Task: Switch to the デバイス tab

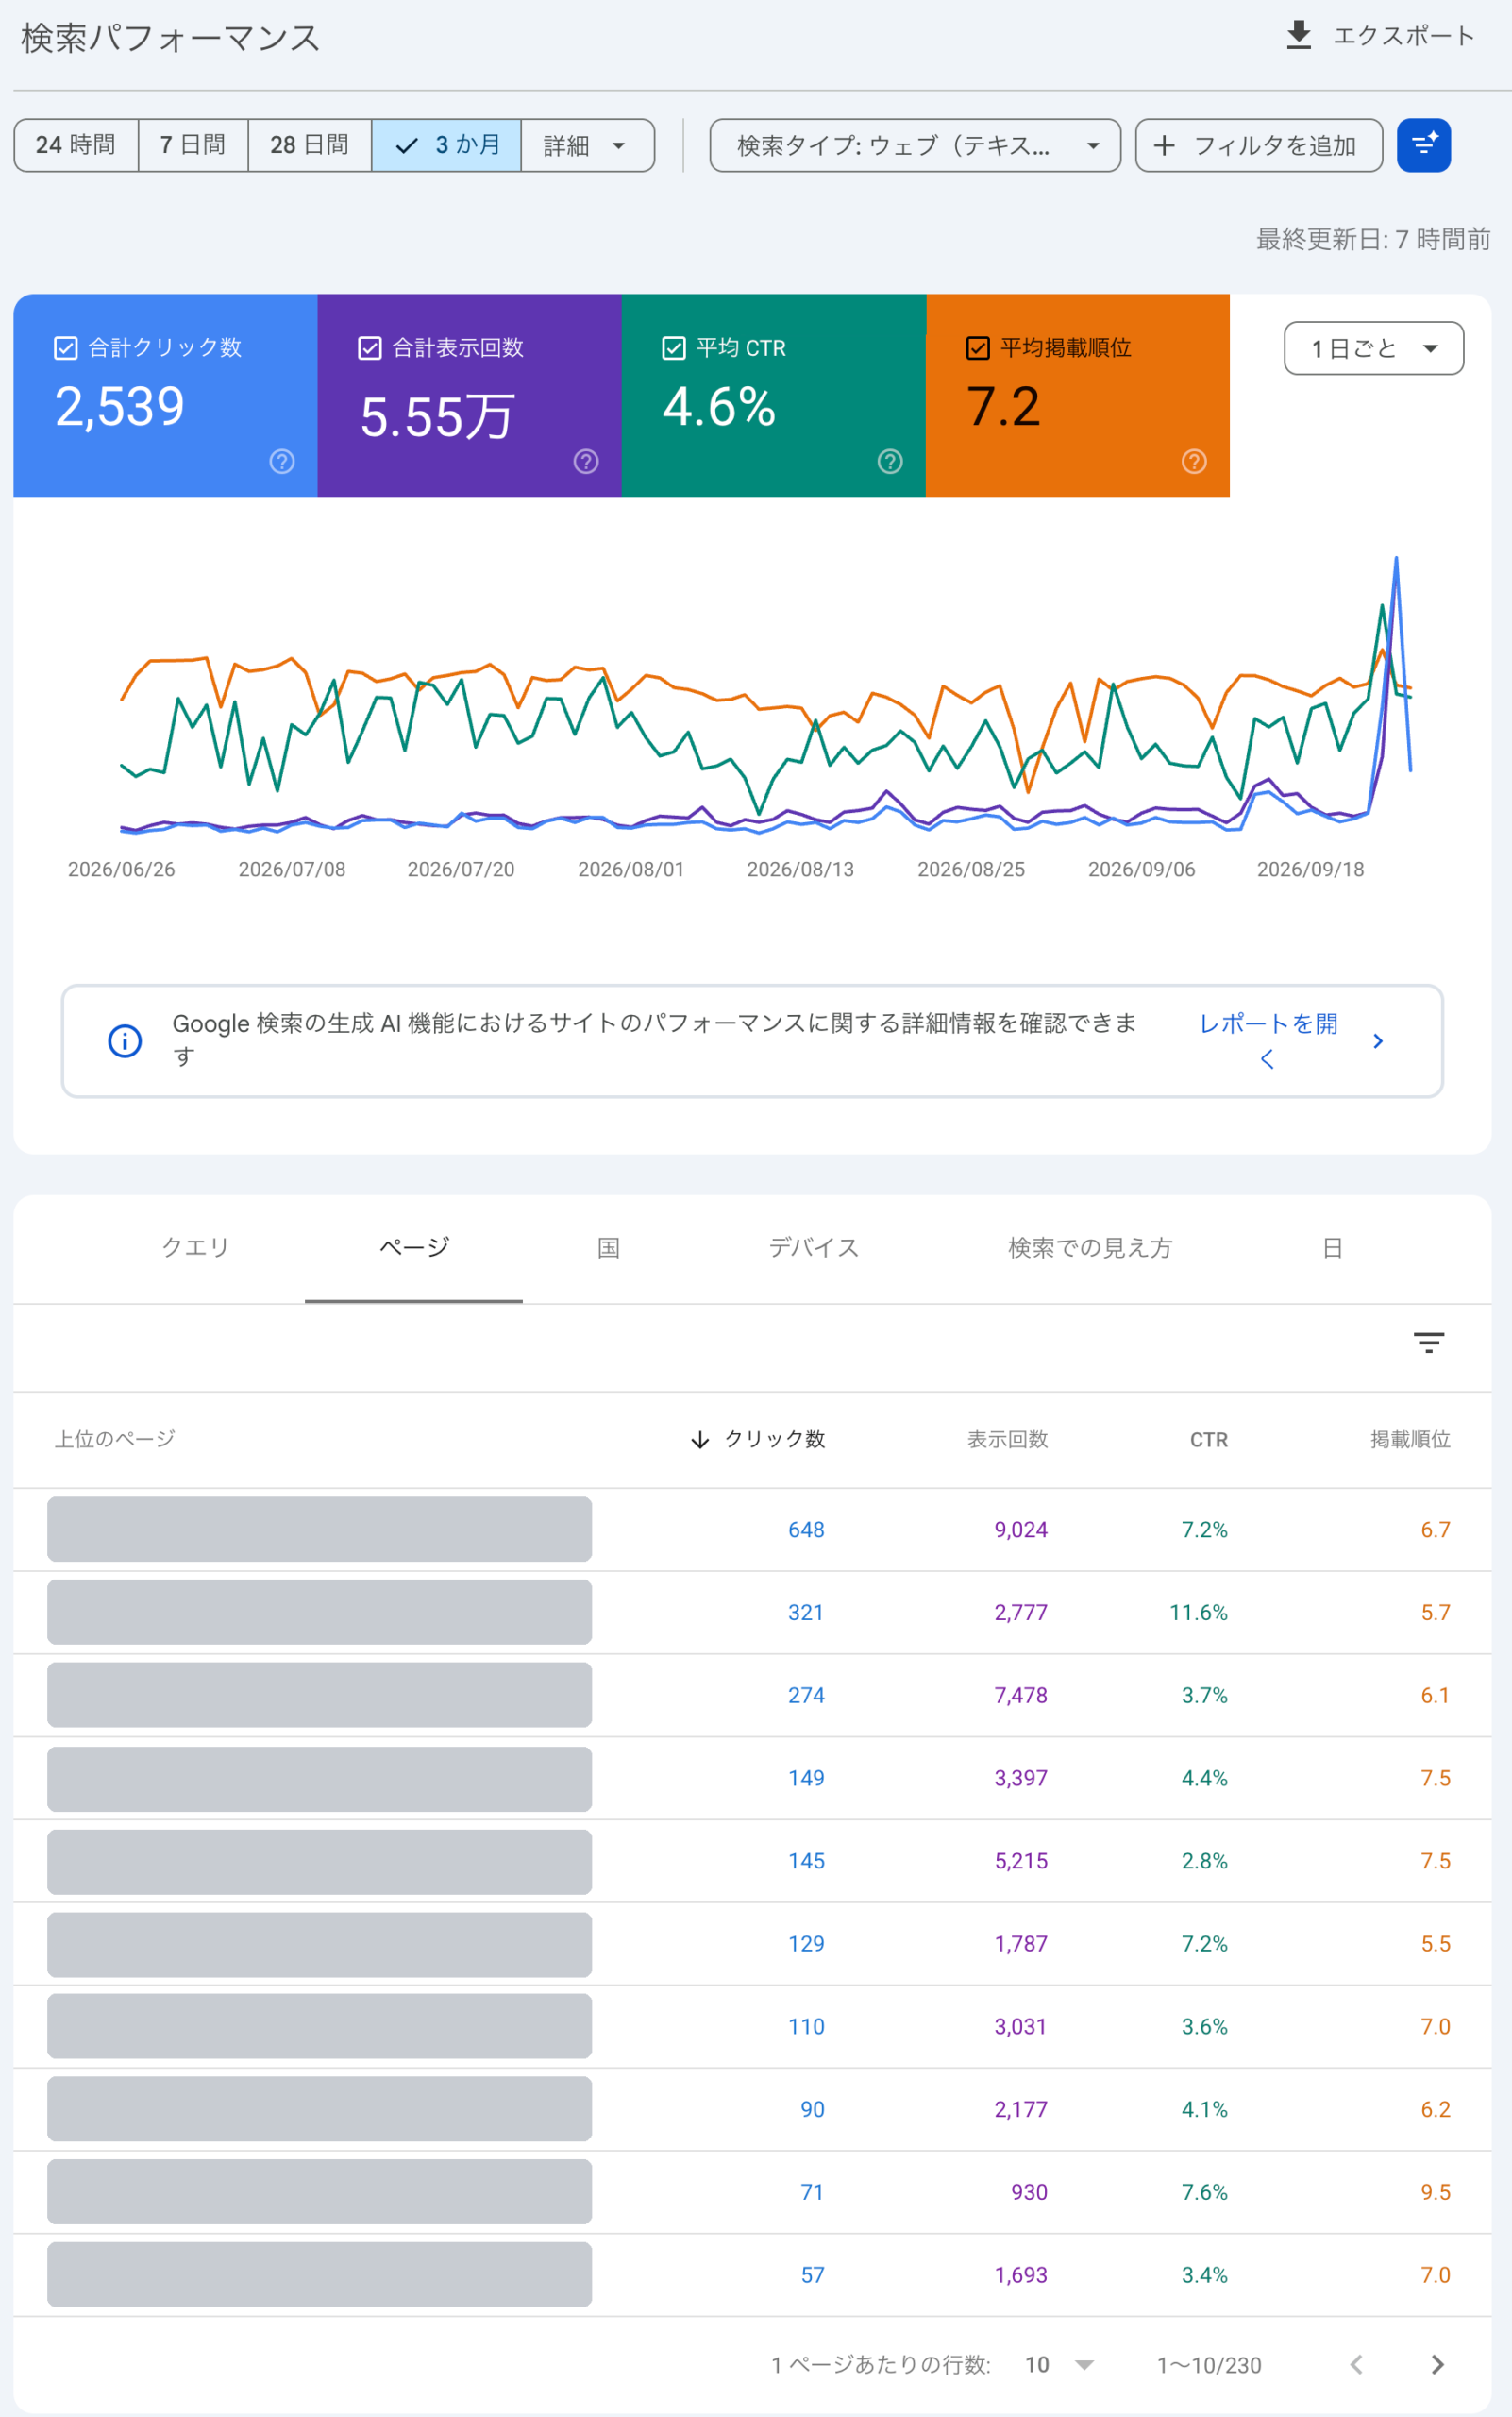Action: tap(814, 1247)
